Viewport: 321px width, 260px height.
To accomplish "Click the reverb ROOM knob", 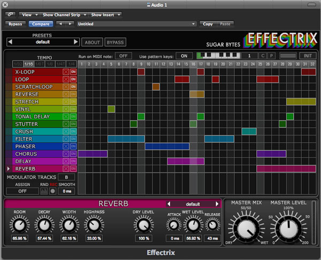I will [x=19, y=225].
